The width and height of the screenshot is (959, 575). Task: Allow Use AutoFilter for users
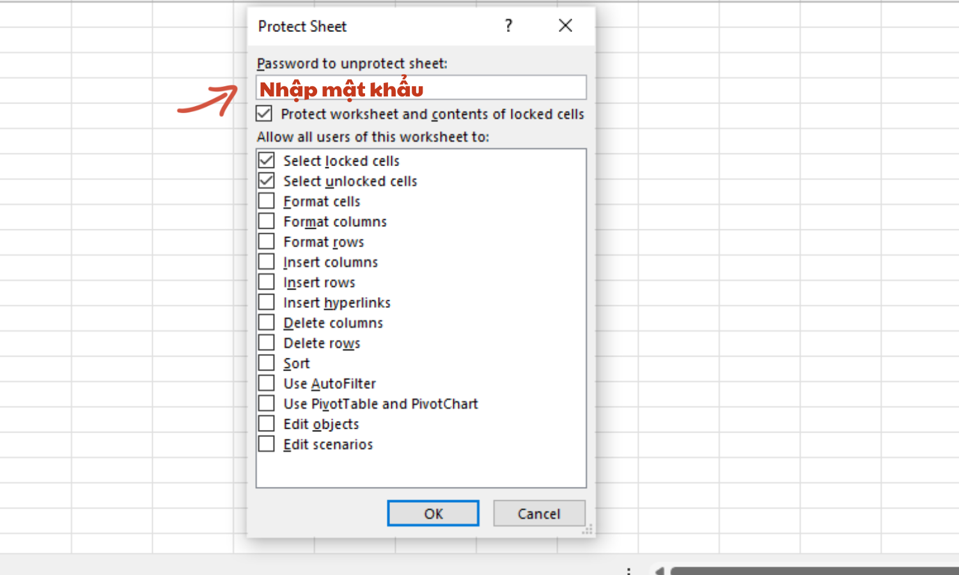pos(267,383)
